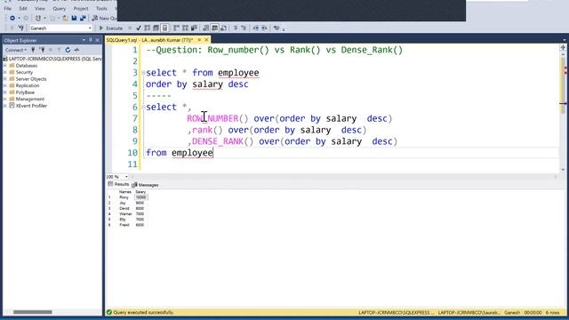Select the PolyBase tree node
The image size is (569, 320).
[x=25, y=92]
